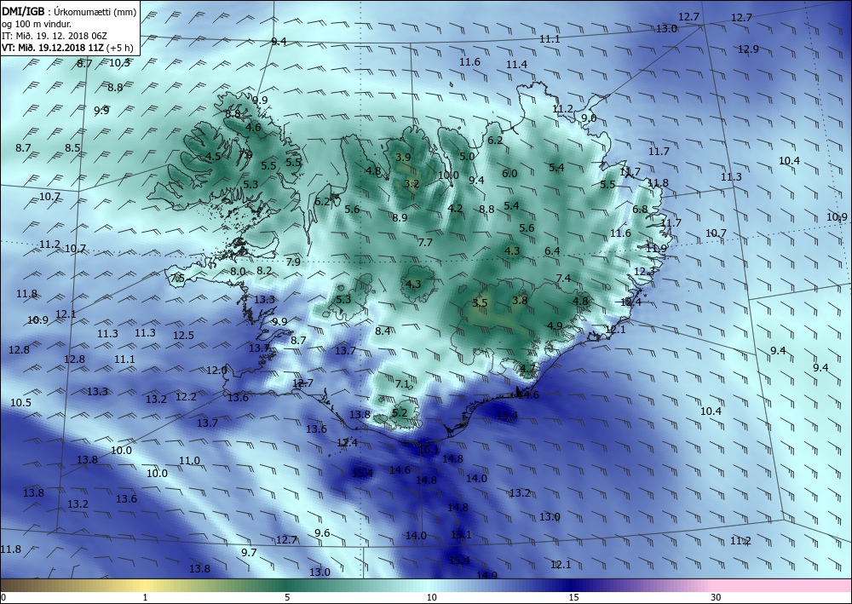Click the value "7.4"

pos(563,278)
